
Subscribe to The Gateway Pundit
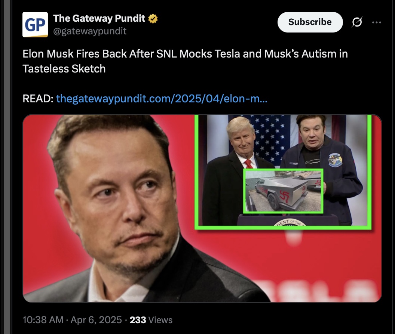310,22
